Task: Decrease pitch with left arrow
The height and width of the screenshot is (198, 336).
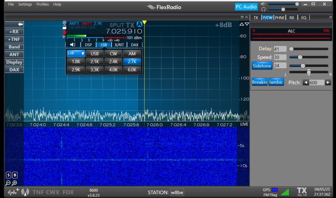Action: click(x=305, y=83)
